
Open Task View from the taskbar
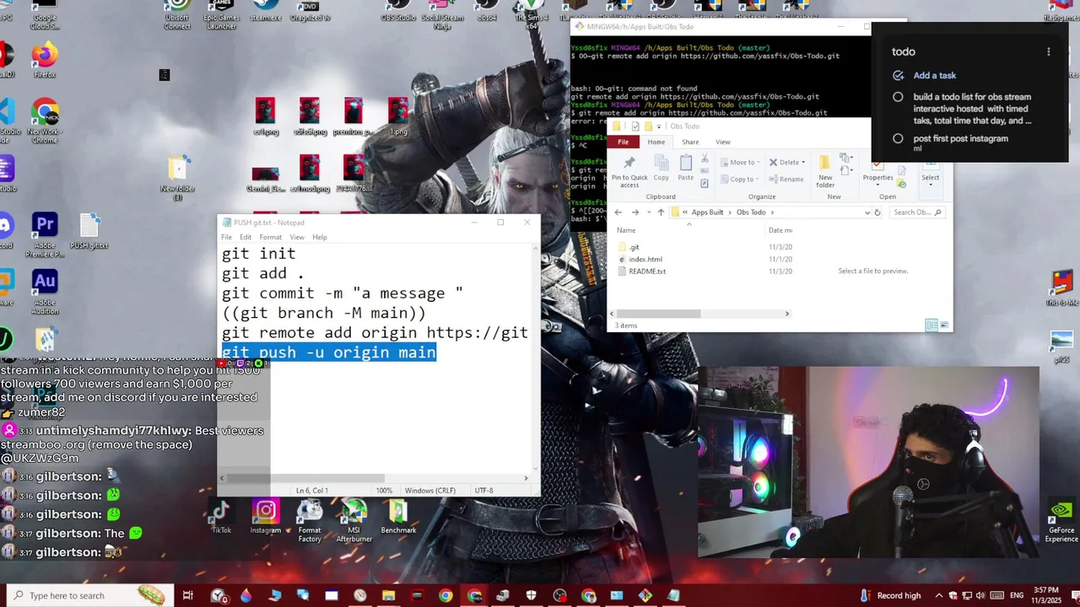click(188, 596)
